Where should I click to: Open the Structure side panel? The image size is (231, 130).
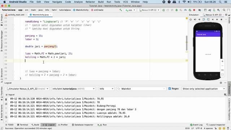[x=1, y=75]
